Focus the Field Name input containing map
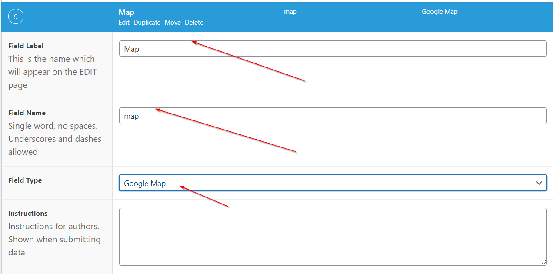 point(333,116)
